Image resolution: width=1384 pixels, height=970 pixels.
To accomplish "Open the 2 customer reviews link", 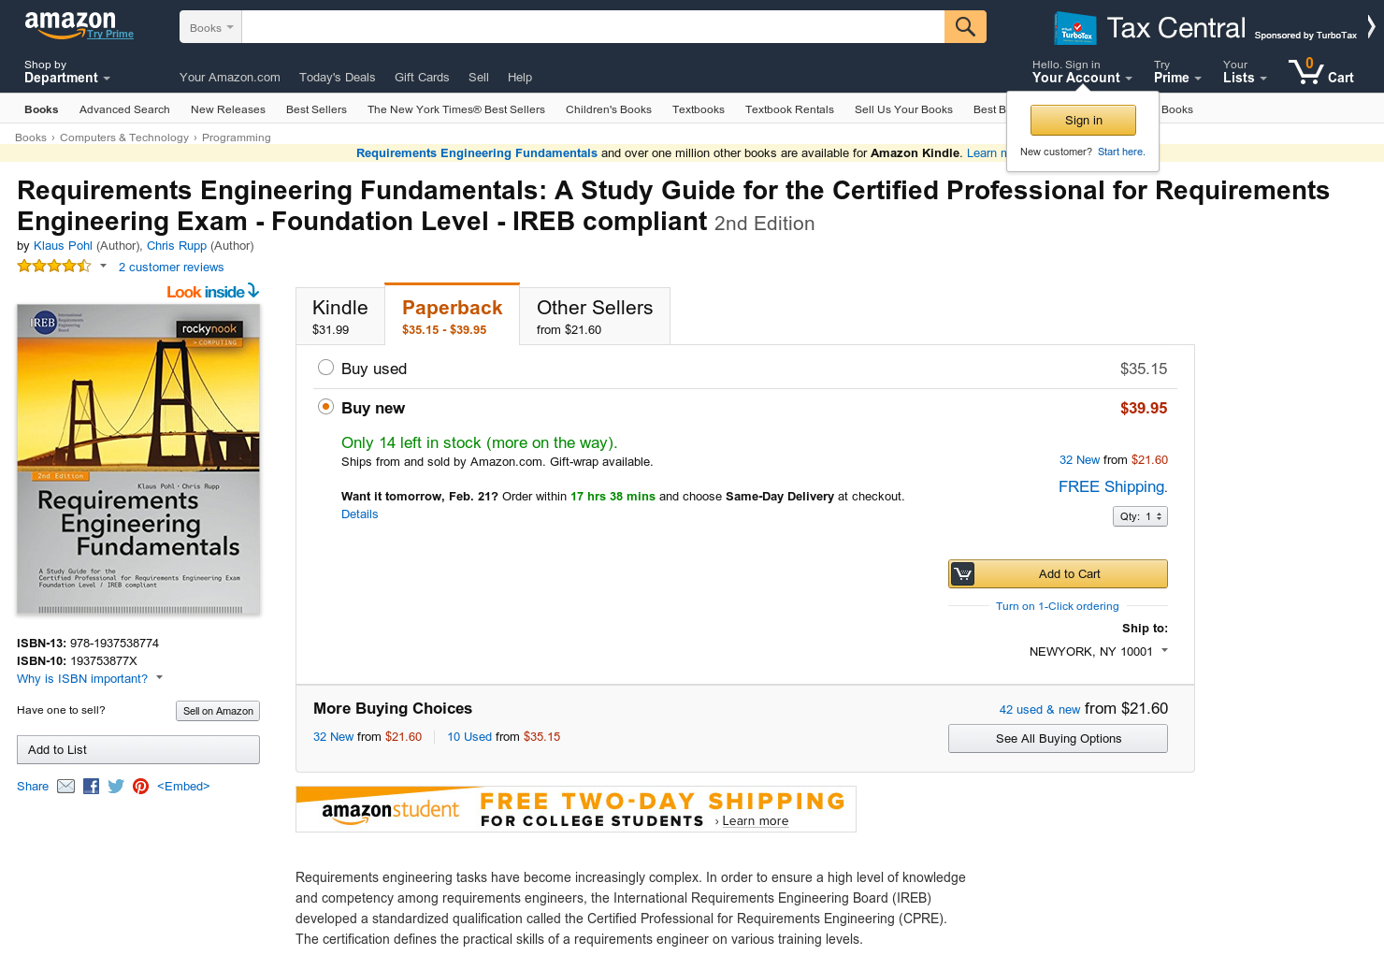I will [x=171, y=267].
